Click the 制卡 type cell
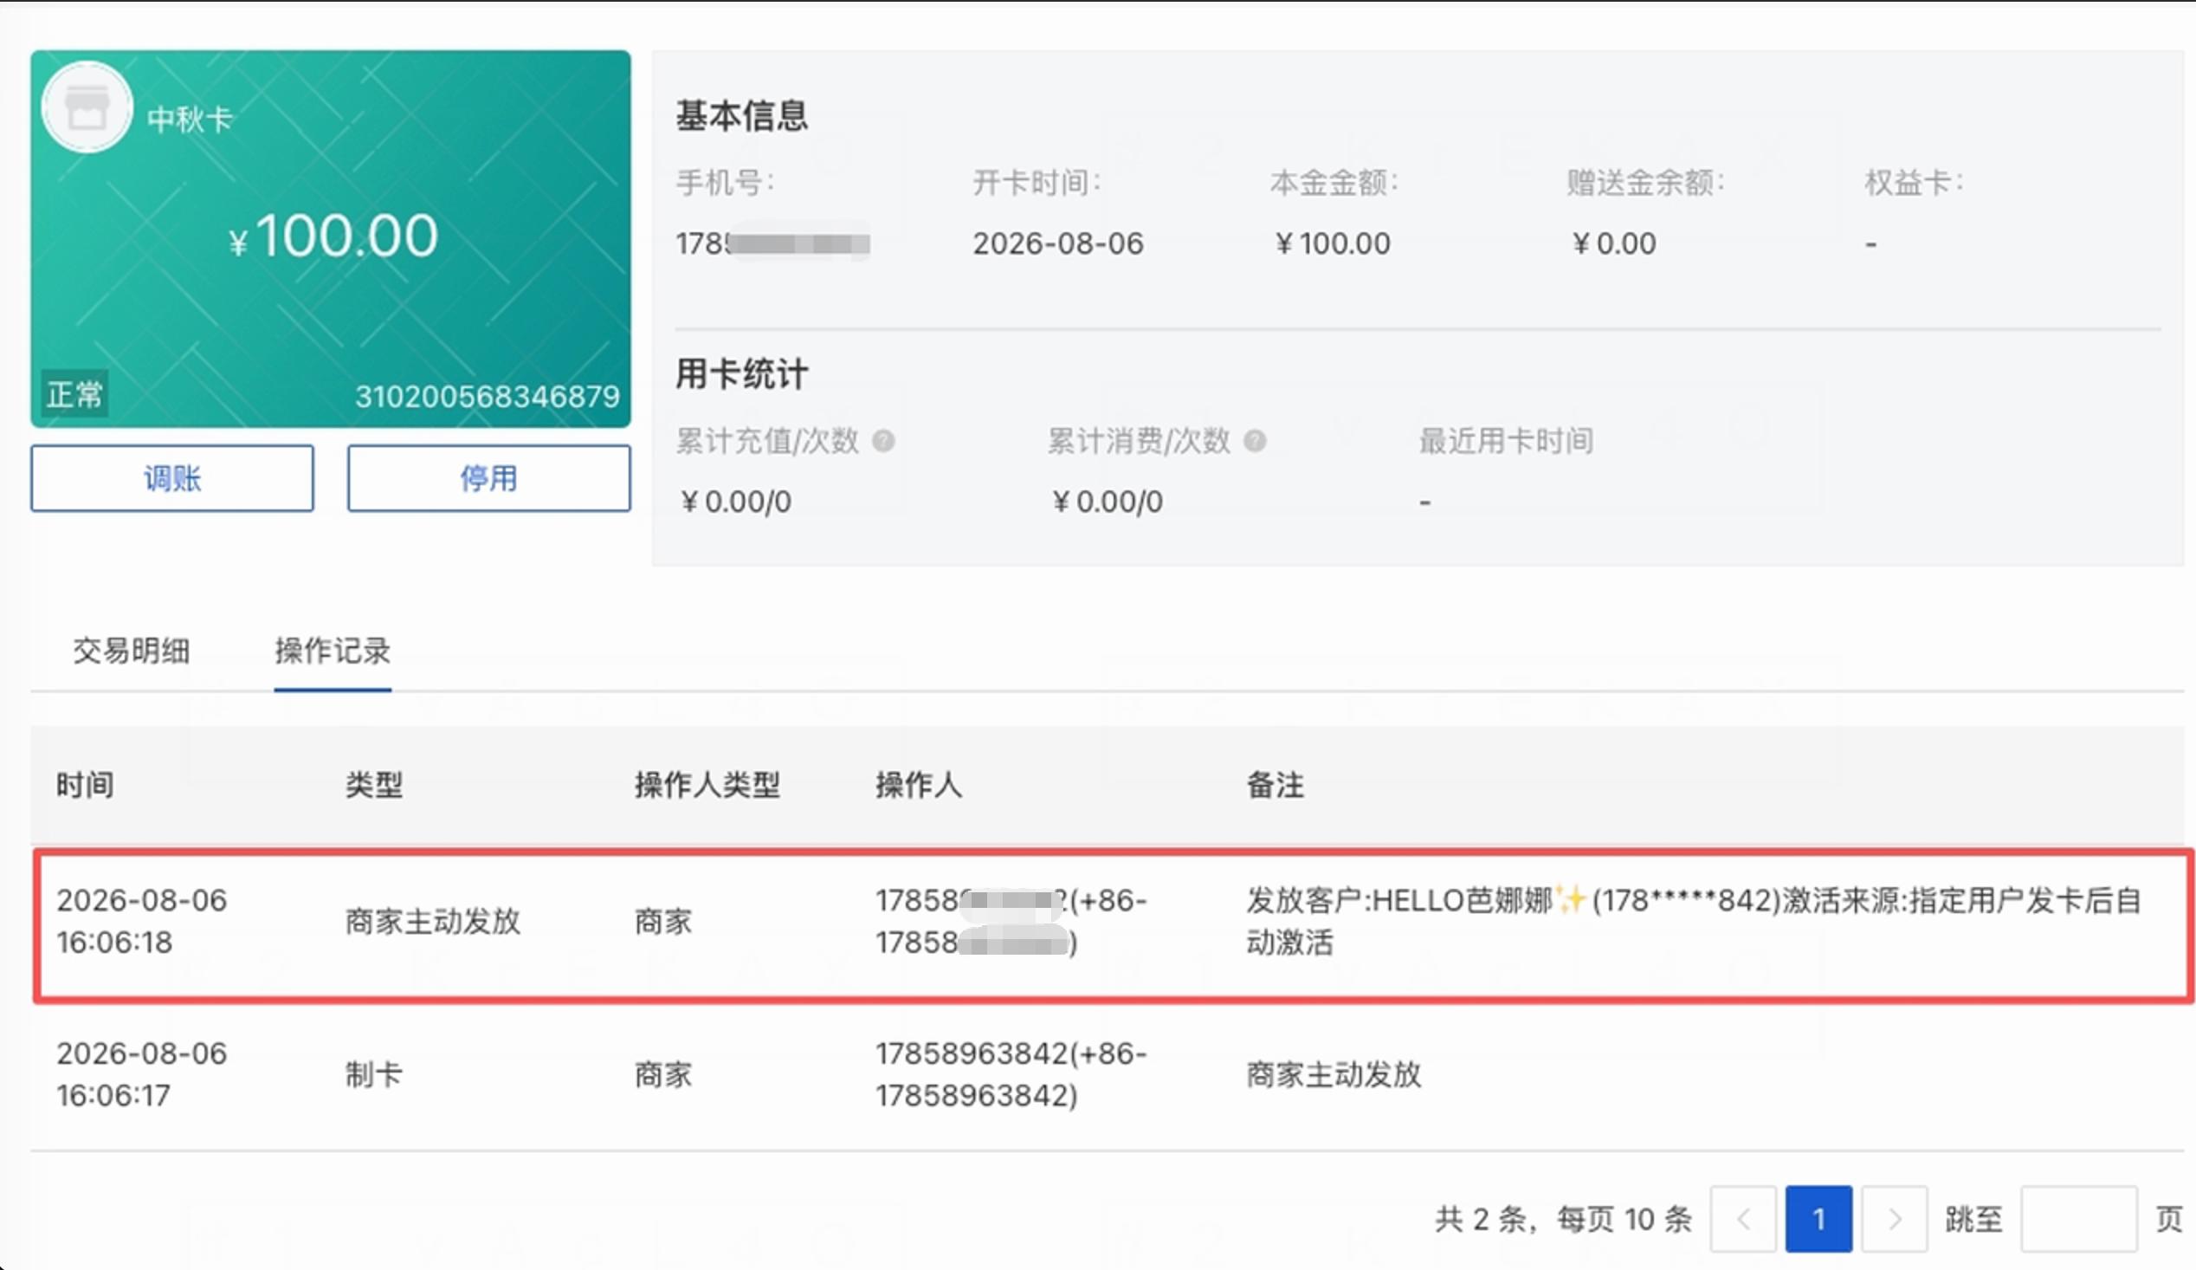Screen dimensions: 2196x1270 pyautogui.click(x=375, y=1074)
